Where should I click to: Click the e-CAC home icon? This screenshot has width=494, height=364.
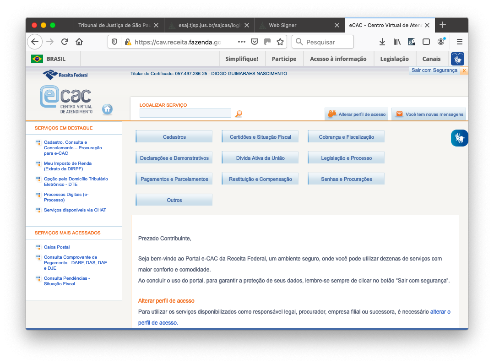(x=107, y=109)
